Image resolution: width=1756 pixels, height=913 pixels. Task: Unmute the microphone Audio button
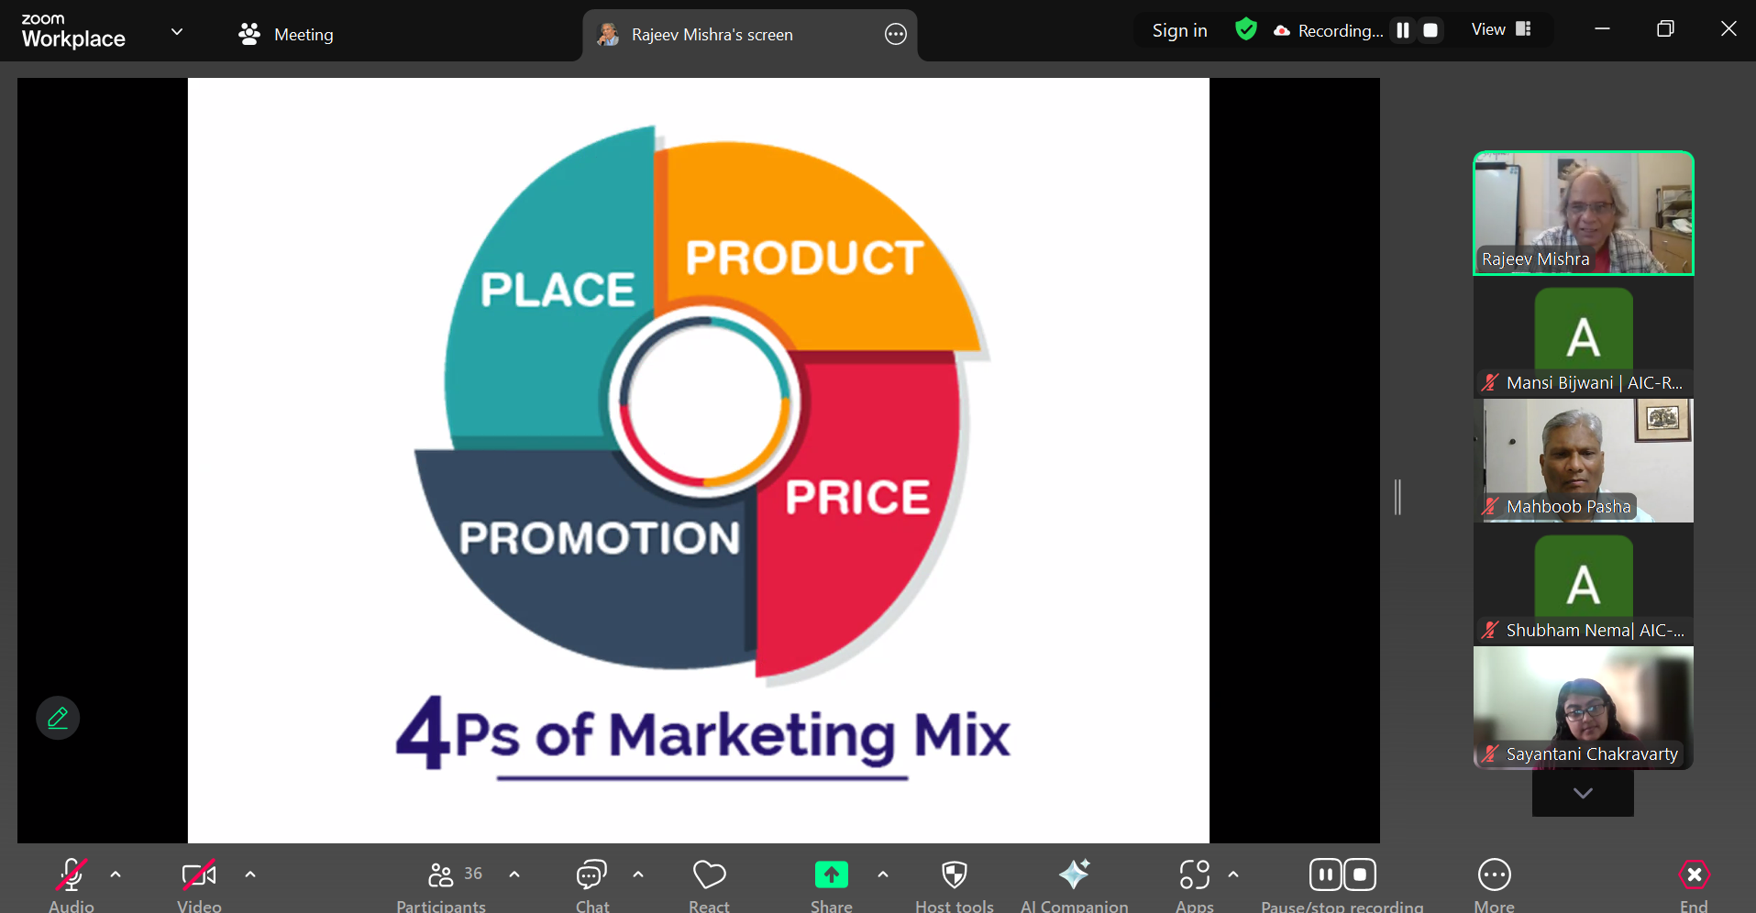coord(72,875)
